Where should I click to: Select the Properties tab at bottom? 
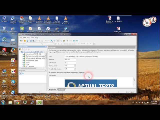[x=52, y=89]
